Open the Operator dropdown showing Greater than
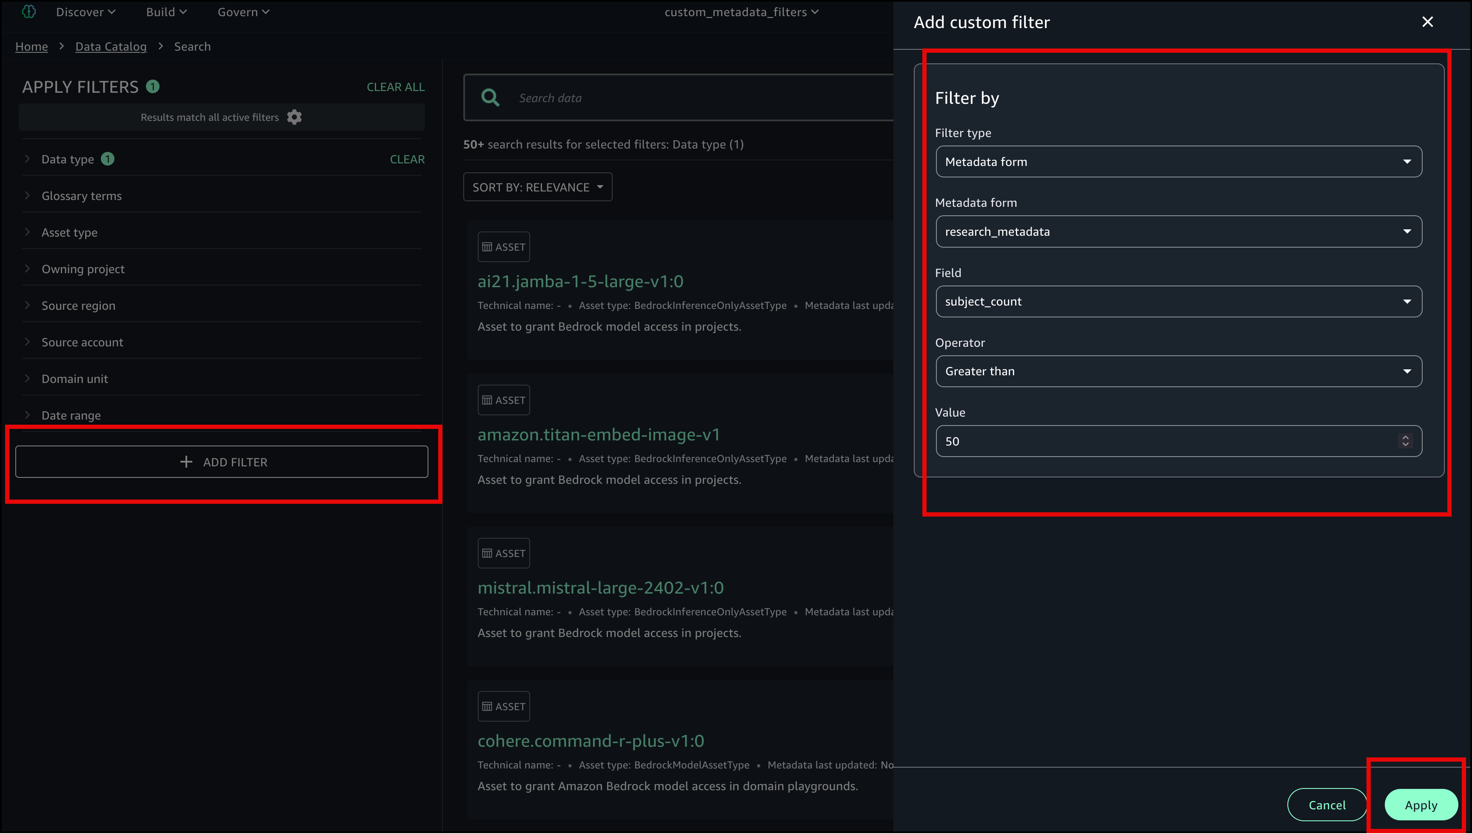Viewport: 1472px width, 834px height. (1178, 371)
